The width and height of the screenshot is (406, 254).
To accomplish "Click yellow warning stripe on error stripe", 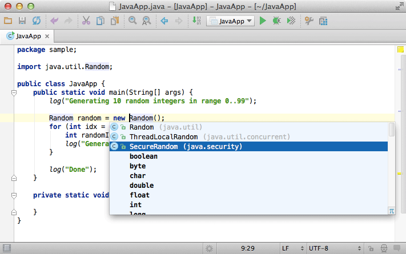I will (400, 174).
